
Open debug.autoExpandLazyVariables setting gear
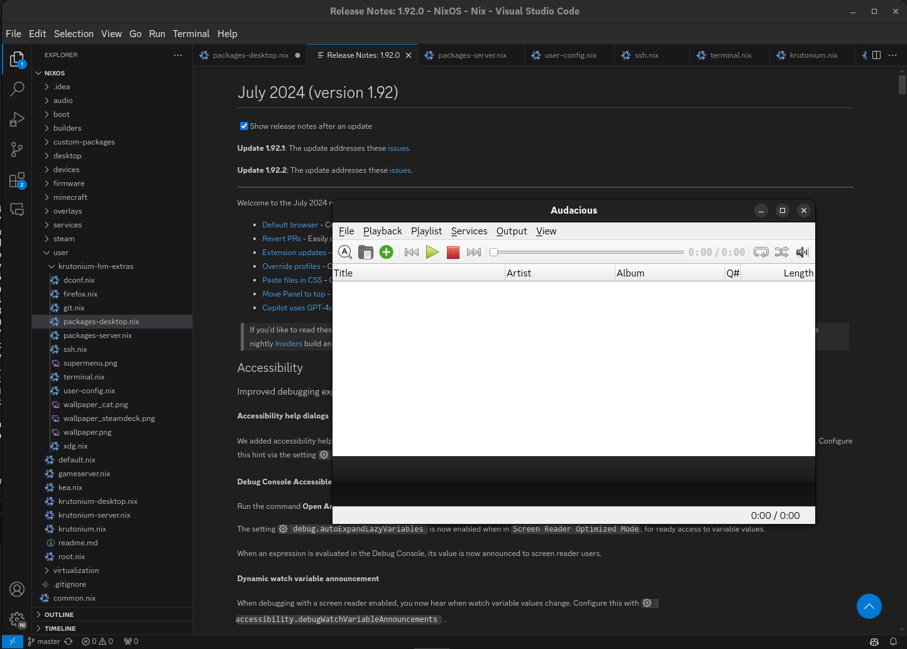pos(283,529)
